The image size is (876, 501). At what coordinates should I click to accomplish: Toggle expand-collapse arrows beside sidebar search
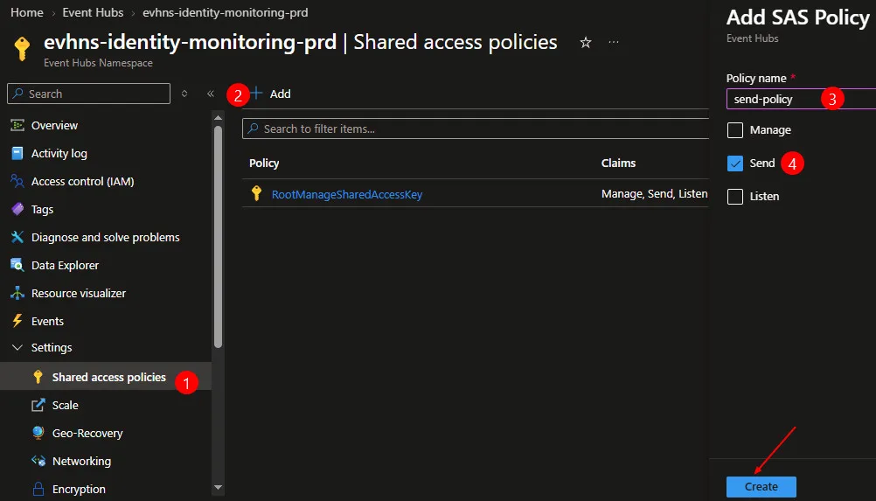(184, 94)
